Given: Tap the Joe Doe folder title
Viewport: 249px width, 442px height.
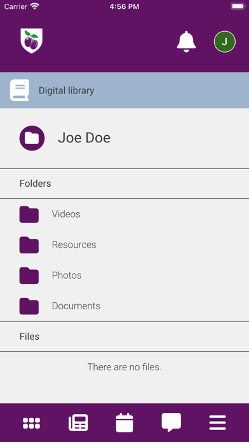Looking at the screenshot, I should click(x=84, y=138).
